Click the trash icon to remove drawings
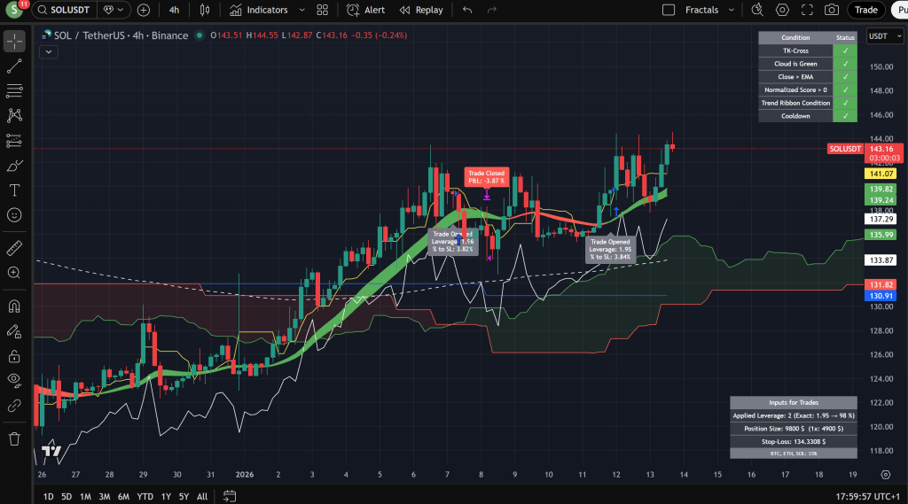Screen dimensions: 908x504 click(14, 438)
